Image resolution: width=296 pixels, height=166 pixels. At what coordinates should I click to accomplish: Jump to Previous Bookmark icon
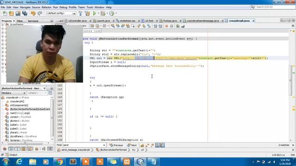click(x=139, y=26)
